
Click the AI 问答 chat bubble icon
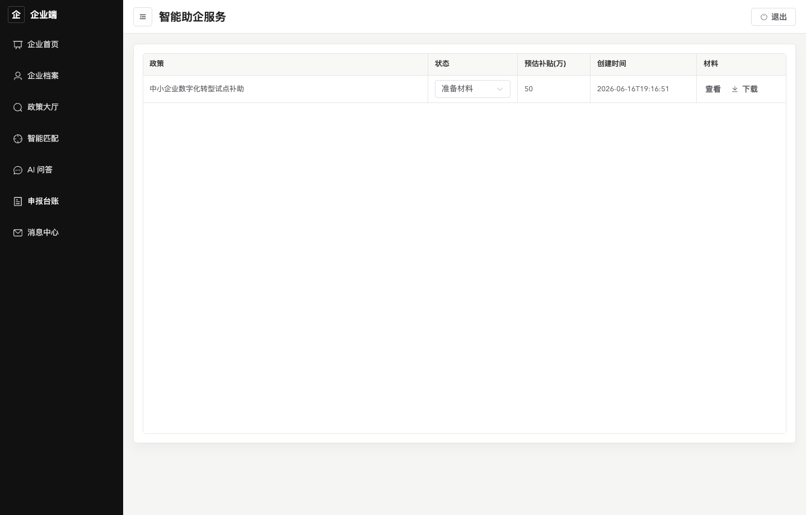click(x=18, y=170)
